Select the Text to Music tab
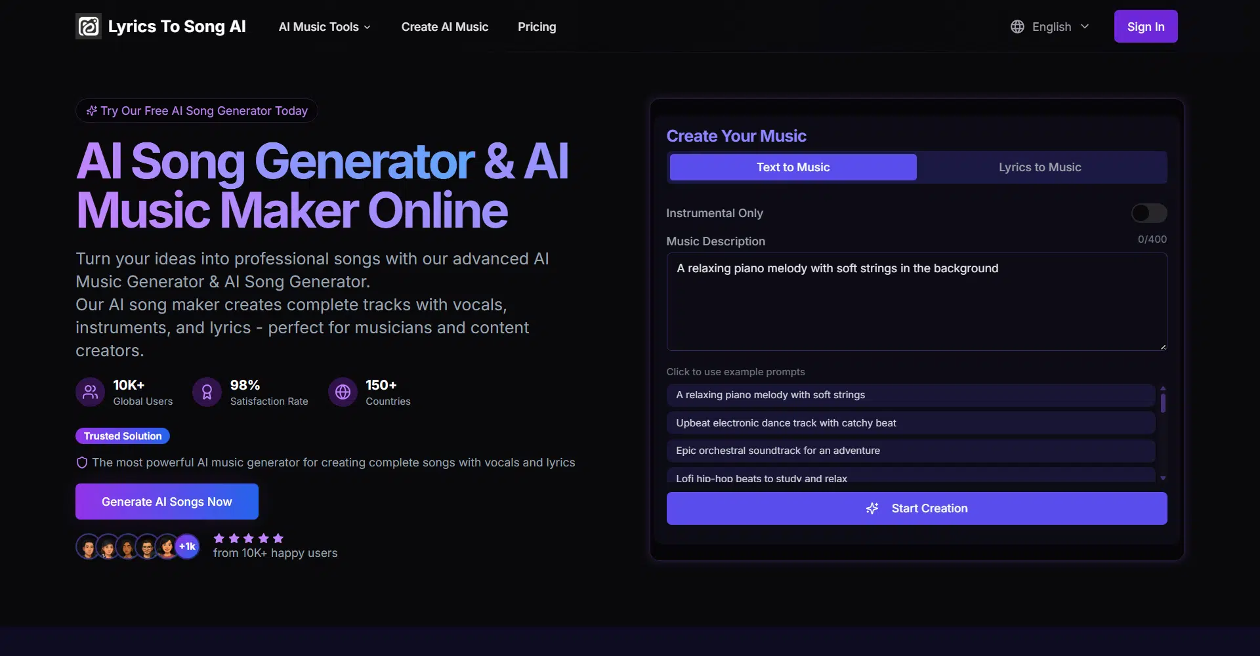Image resolution: width=1260 pixels, height=656 pixels. tap(793, 167)
